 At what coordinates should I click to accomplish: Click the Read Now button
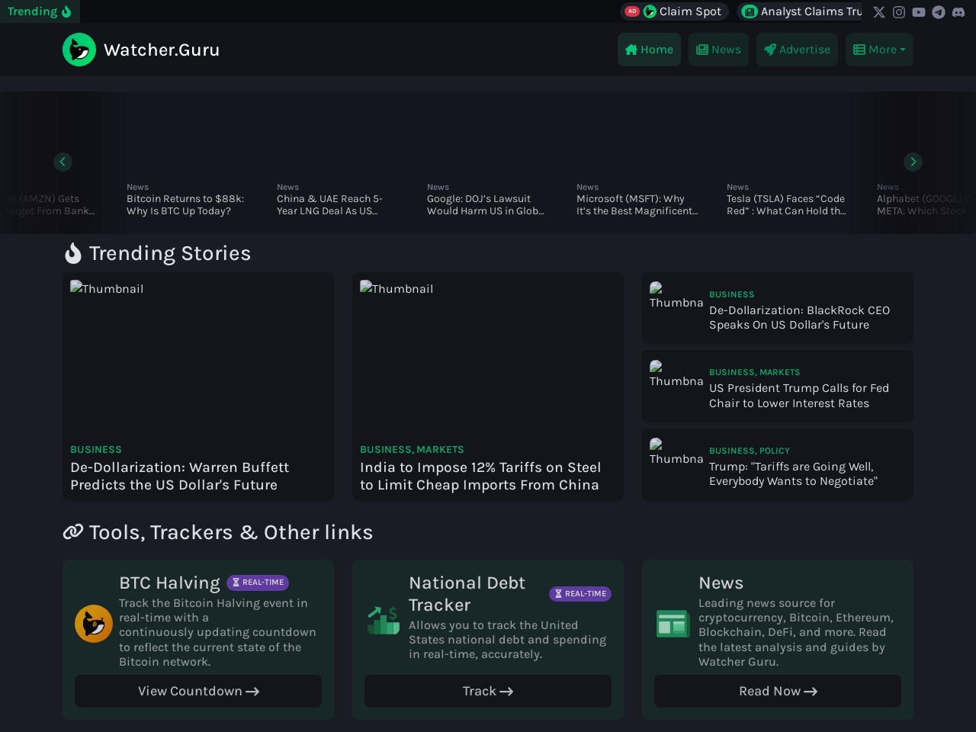pos(777,691)
